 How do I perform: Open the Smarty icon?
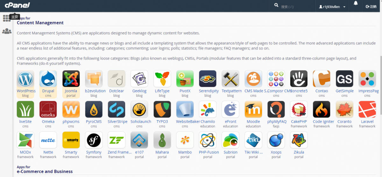(x=71, y=140)
